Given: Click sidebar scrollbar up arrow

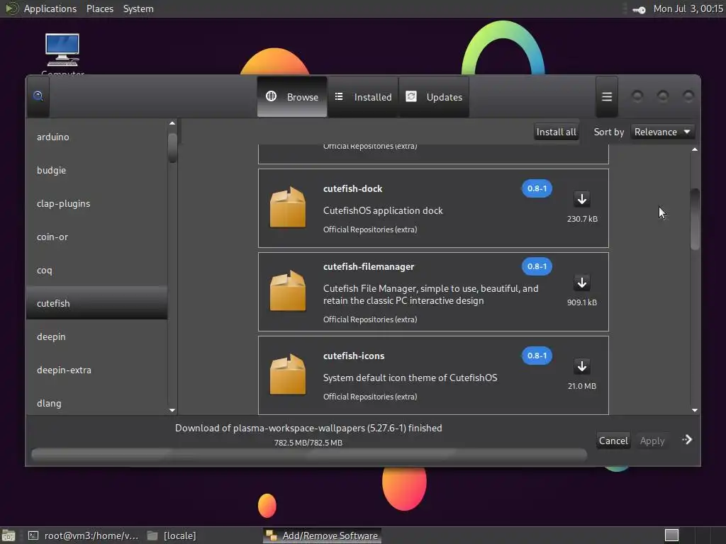Looking at the screenshot, I should [172, 123].
